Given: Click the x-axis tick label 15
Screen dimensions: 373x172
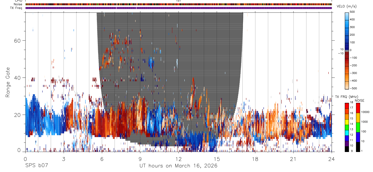Looking at the screenshot, I should pyautogui.click(x=217, y=159).
